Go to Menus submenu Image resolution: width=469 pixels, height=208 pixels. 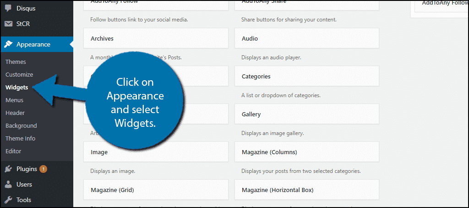[14, 100]
